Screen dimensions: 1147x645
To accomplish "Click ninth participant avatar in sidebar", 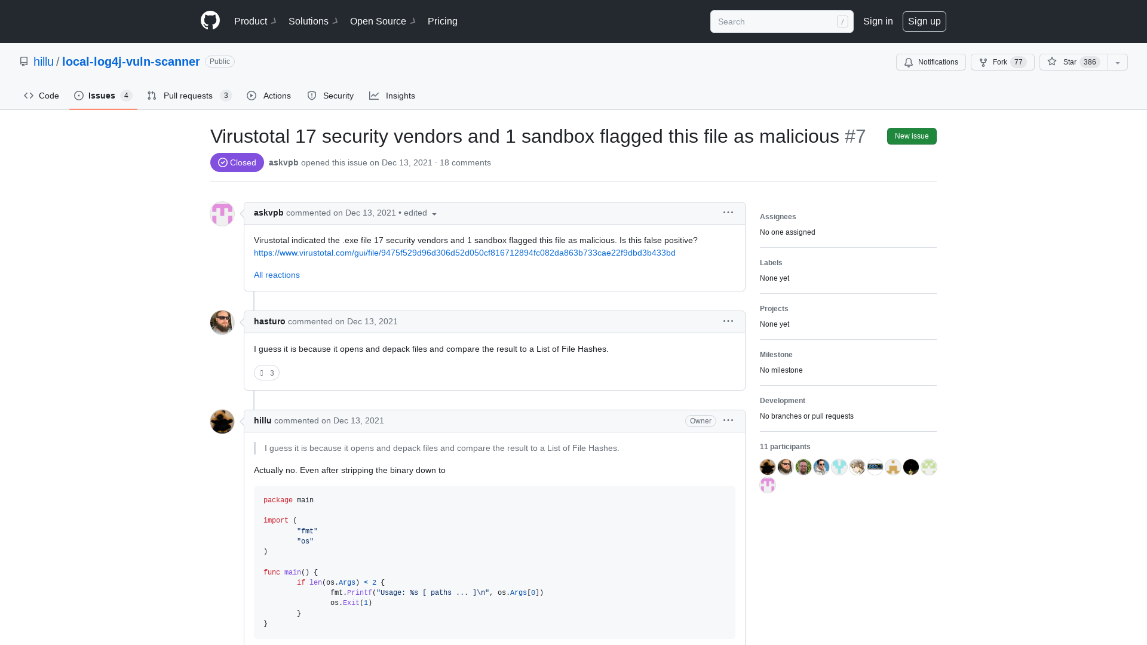I will click(x=911, y=467).
